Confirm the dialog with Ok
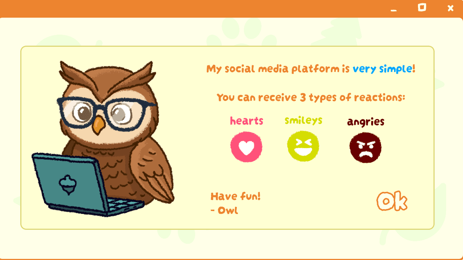Image resolution: width=463 pixels, height=260 pixels. click(x=392, y=201)
